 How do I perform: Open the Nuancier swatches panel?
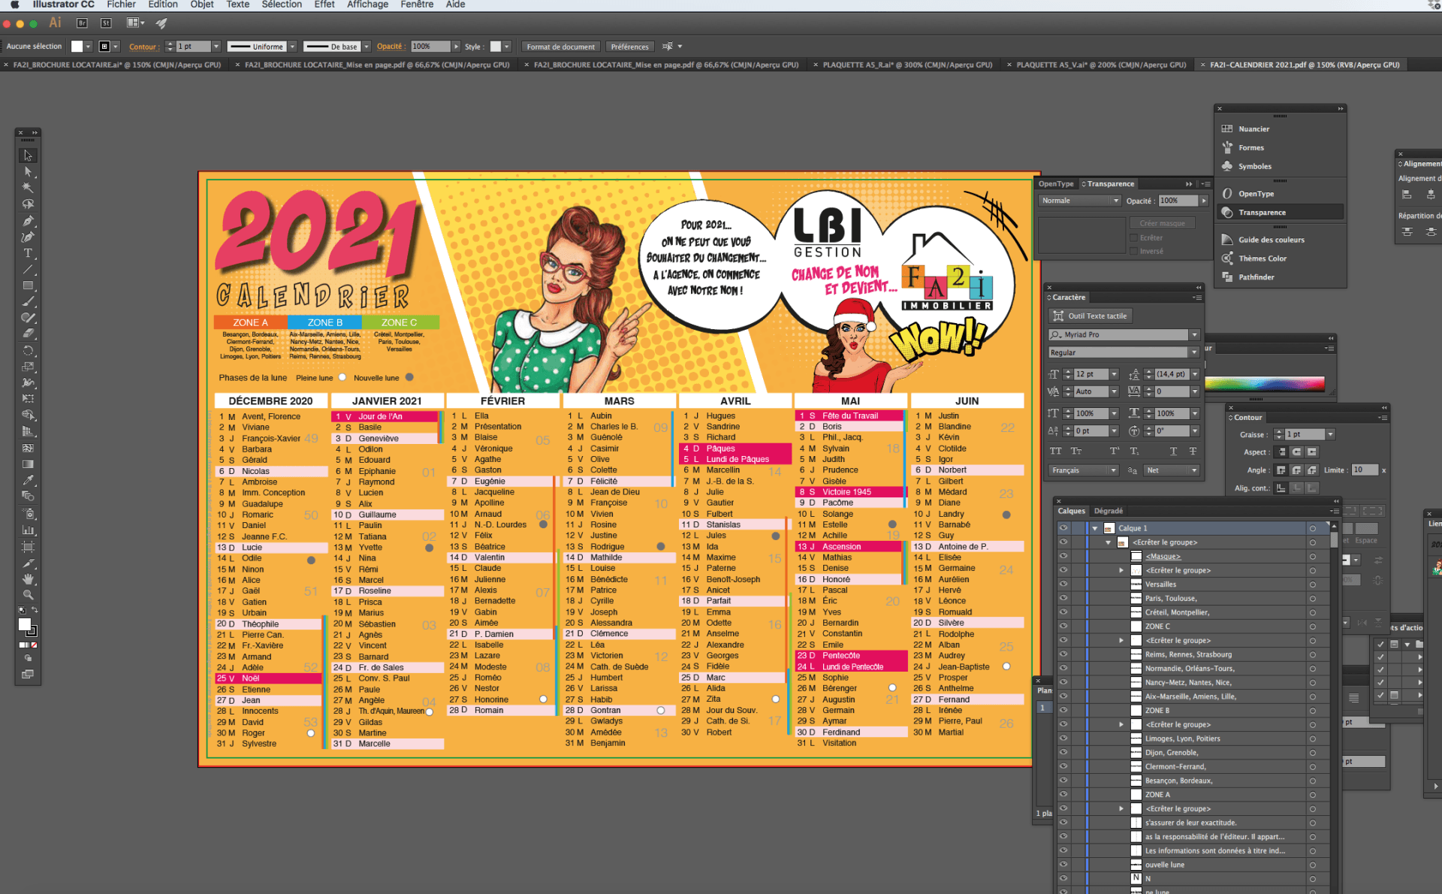pyautogui.click(x=1253, y=129)
